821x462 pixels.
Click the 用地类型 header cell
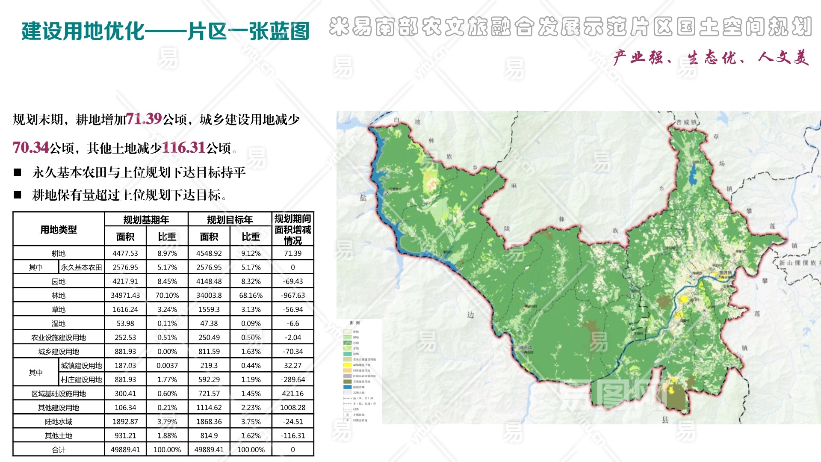tap(59, 230)
